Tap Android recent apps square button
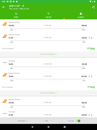The image size is (97, 130). click(65, 127)
